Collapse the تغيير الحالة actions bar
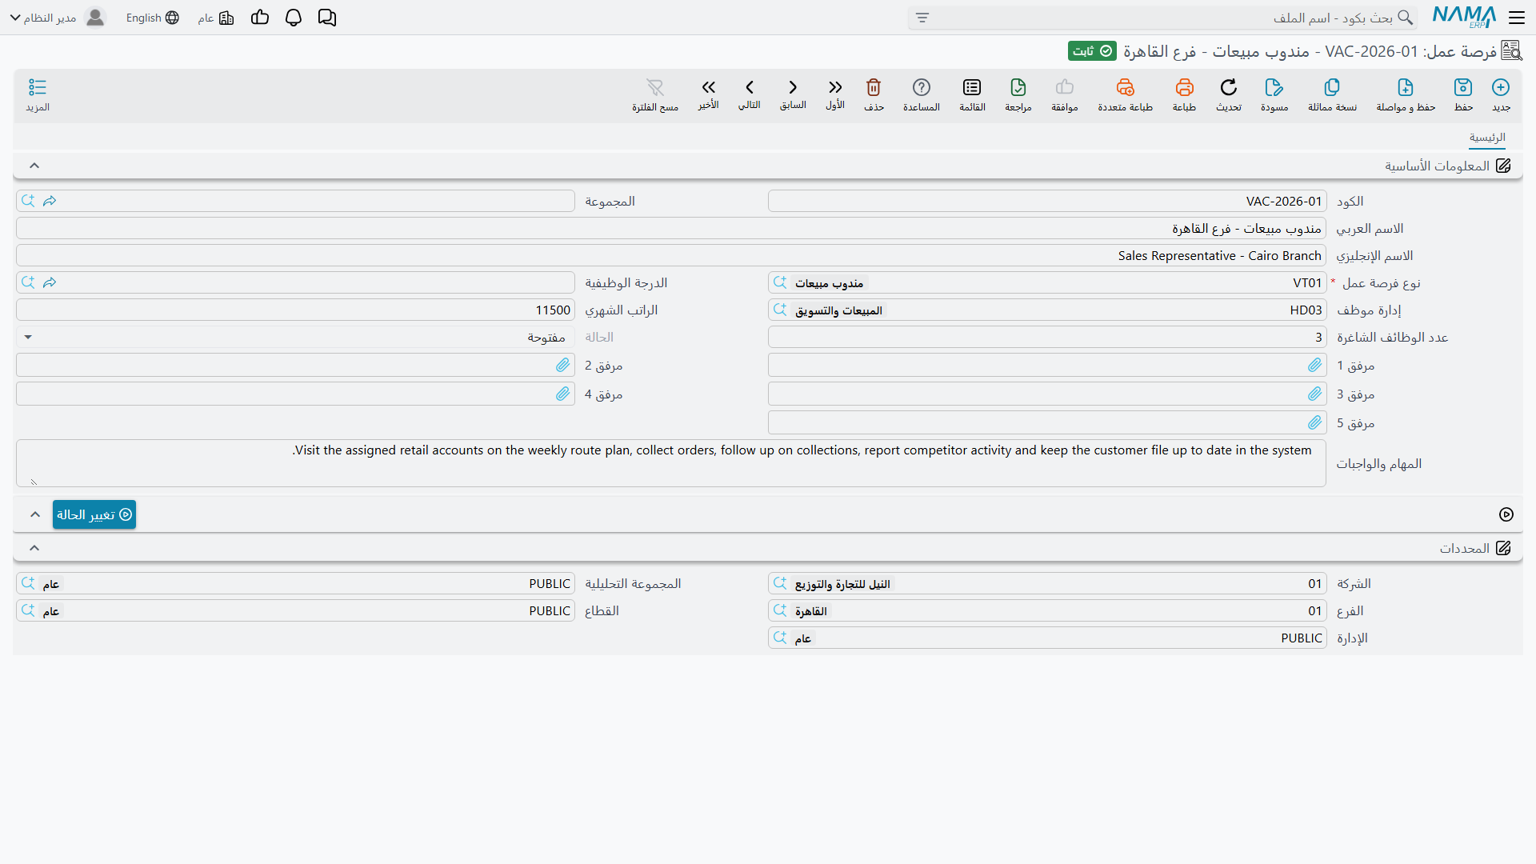This screenshot has height=864, width=1536. point(35,514)
